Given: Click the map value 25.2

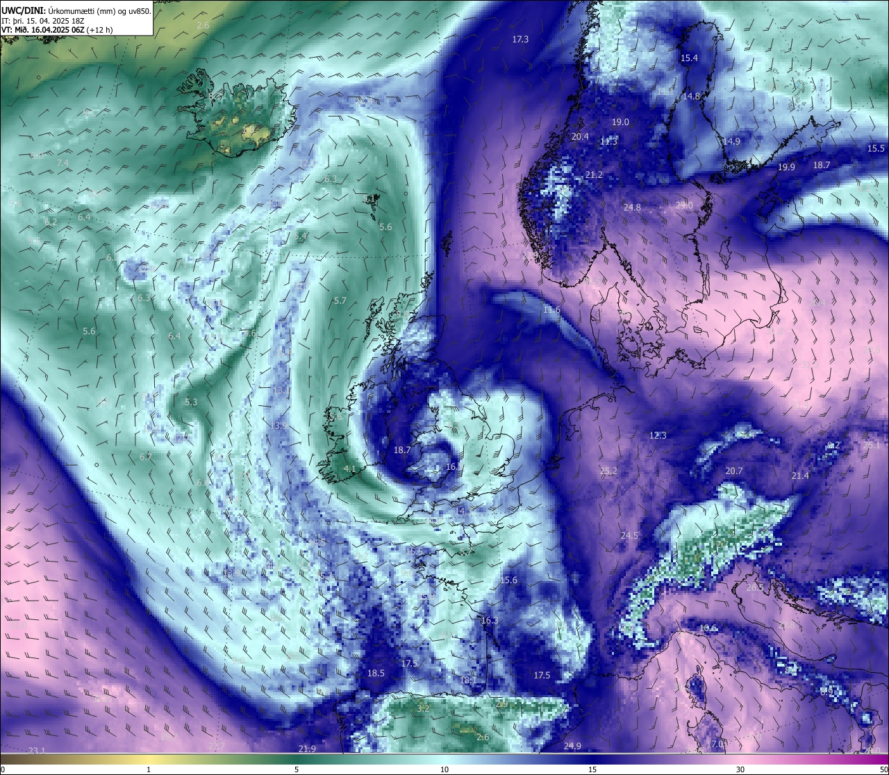Looking at the screenshot, I should click(608, 471).
